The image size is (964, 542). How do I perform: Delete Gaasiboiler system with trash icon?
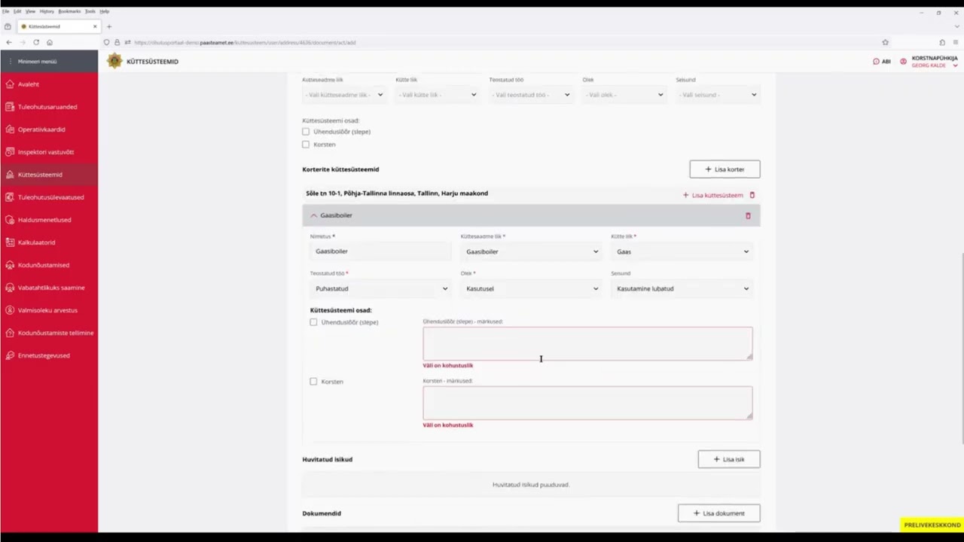click(748, 216)
